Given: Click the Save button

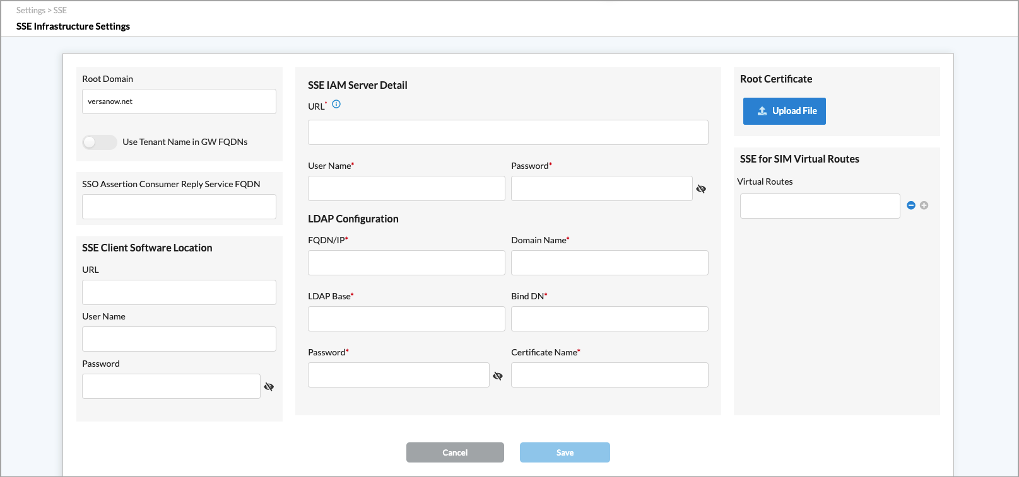Looking at the screenshot, I should click(565, 452).
